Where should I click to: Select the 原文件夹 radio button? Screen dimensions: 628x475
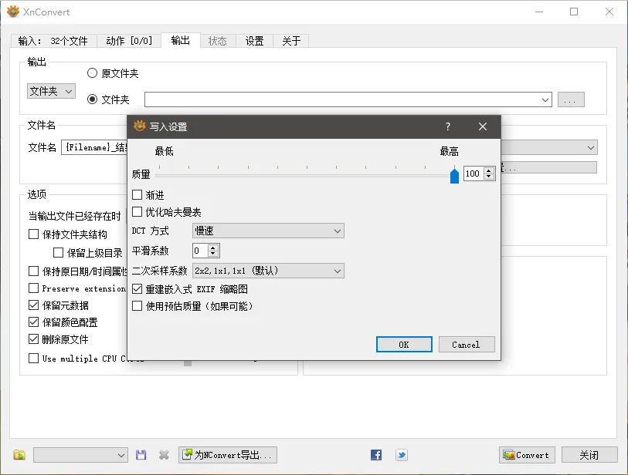[x=92, y=72]
